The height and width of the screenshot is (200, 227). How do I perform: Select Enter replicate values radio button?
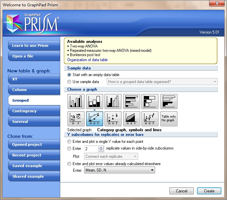(69, 149)
